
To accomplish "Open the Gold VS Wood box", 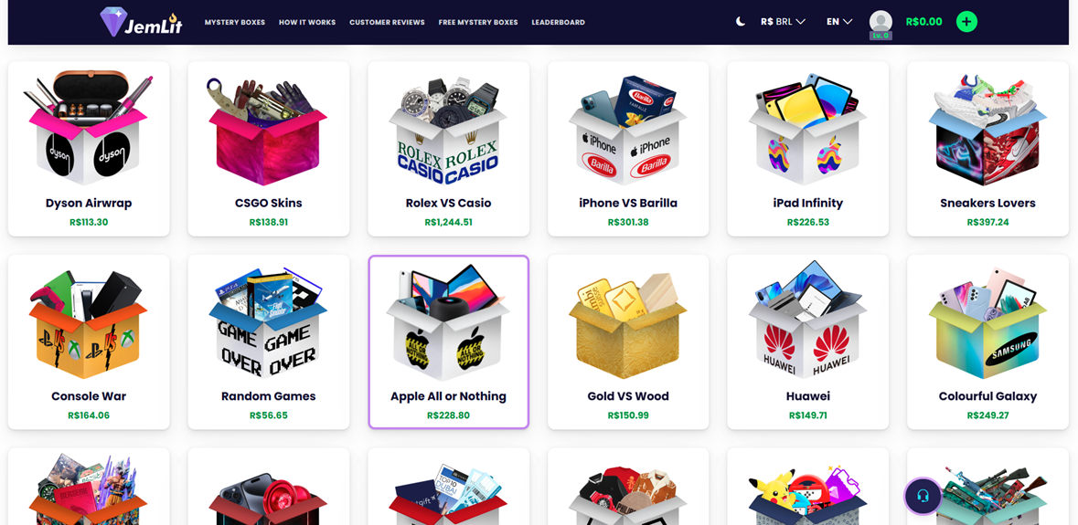I will tap(628, 341).
